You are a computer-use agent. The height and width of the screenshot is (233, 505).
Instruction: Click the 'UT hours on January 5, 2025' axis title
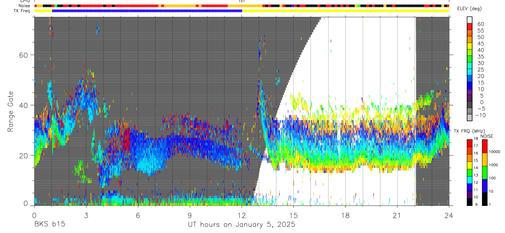241,225
